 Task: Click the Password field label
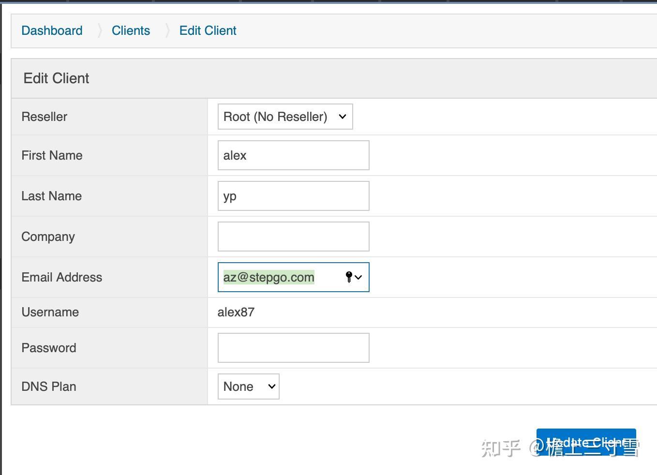click(x=48, y=348)
